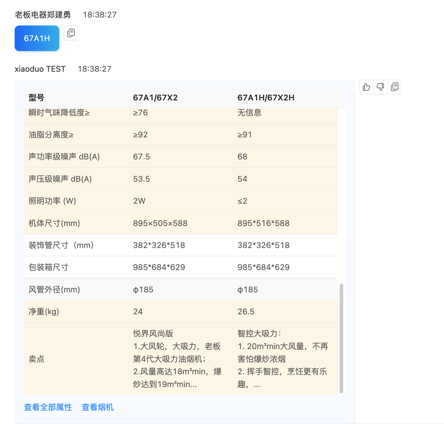Click the 包装箱尺寸 row label
Screen dimensions: 444x424
(48, 267)
